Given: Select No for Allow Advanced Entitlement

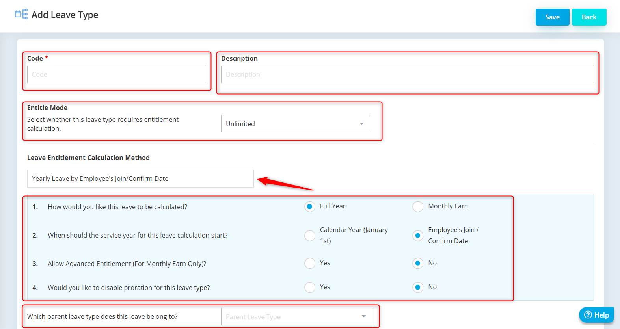Looking at the screenshot, I should click(x=418, y=263).
